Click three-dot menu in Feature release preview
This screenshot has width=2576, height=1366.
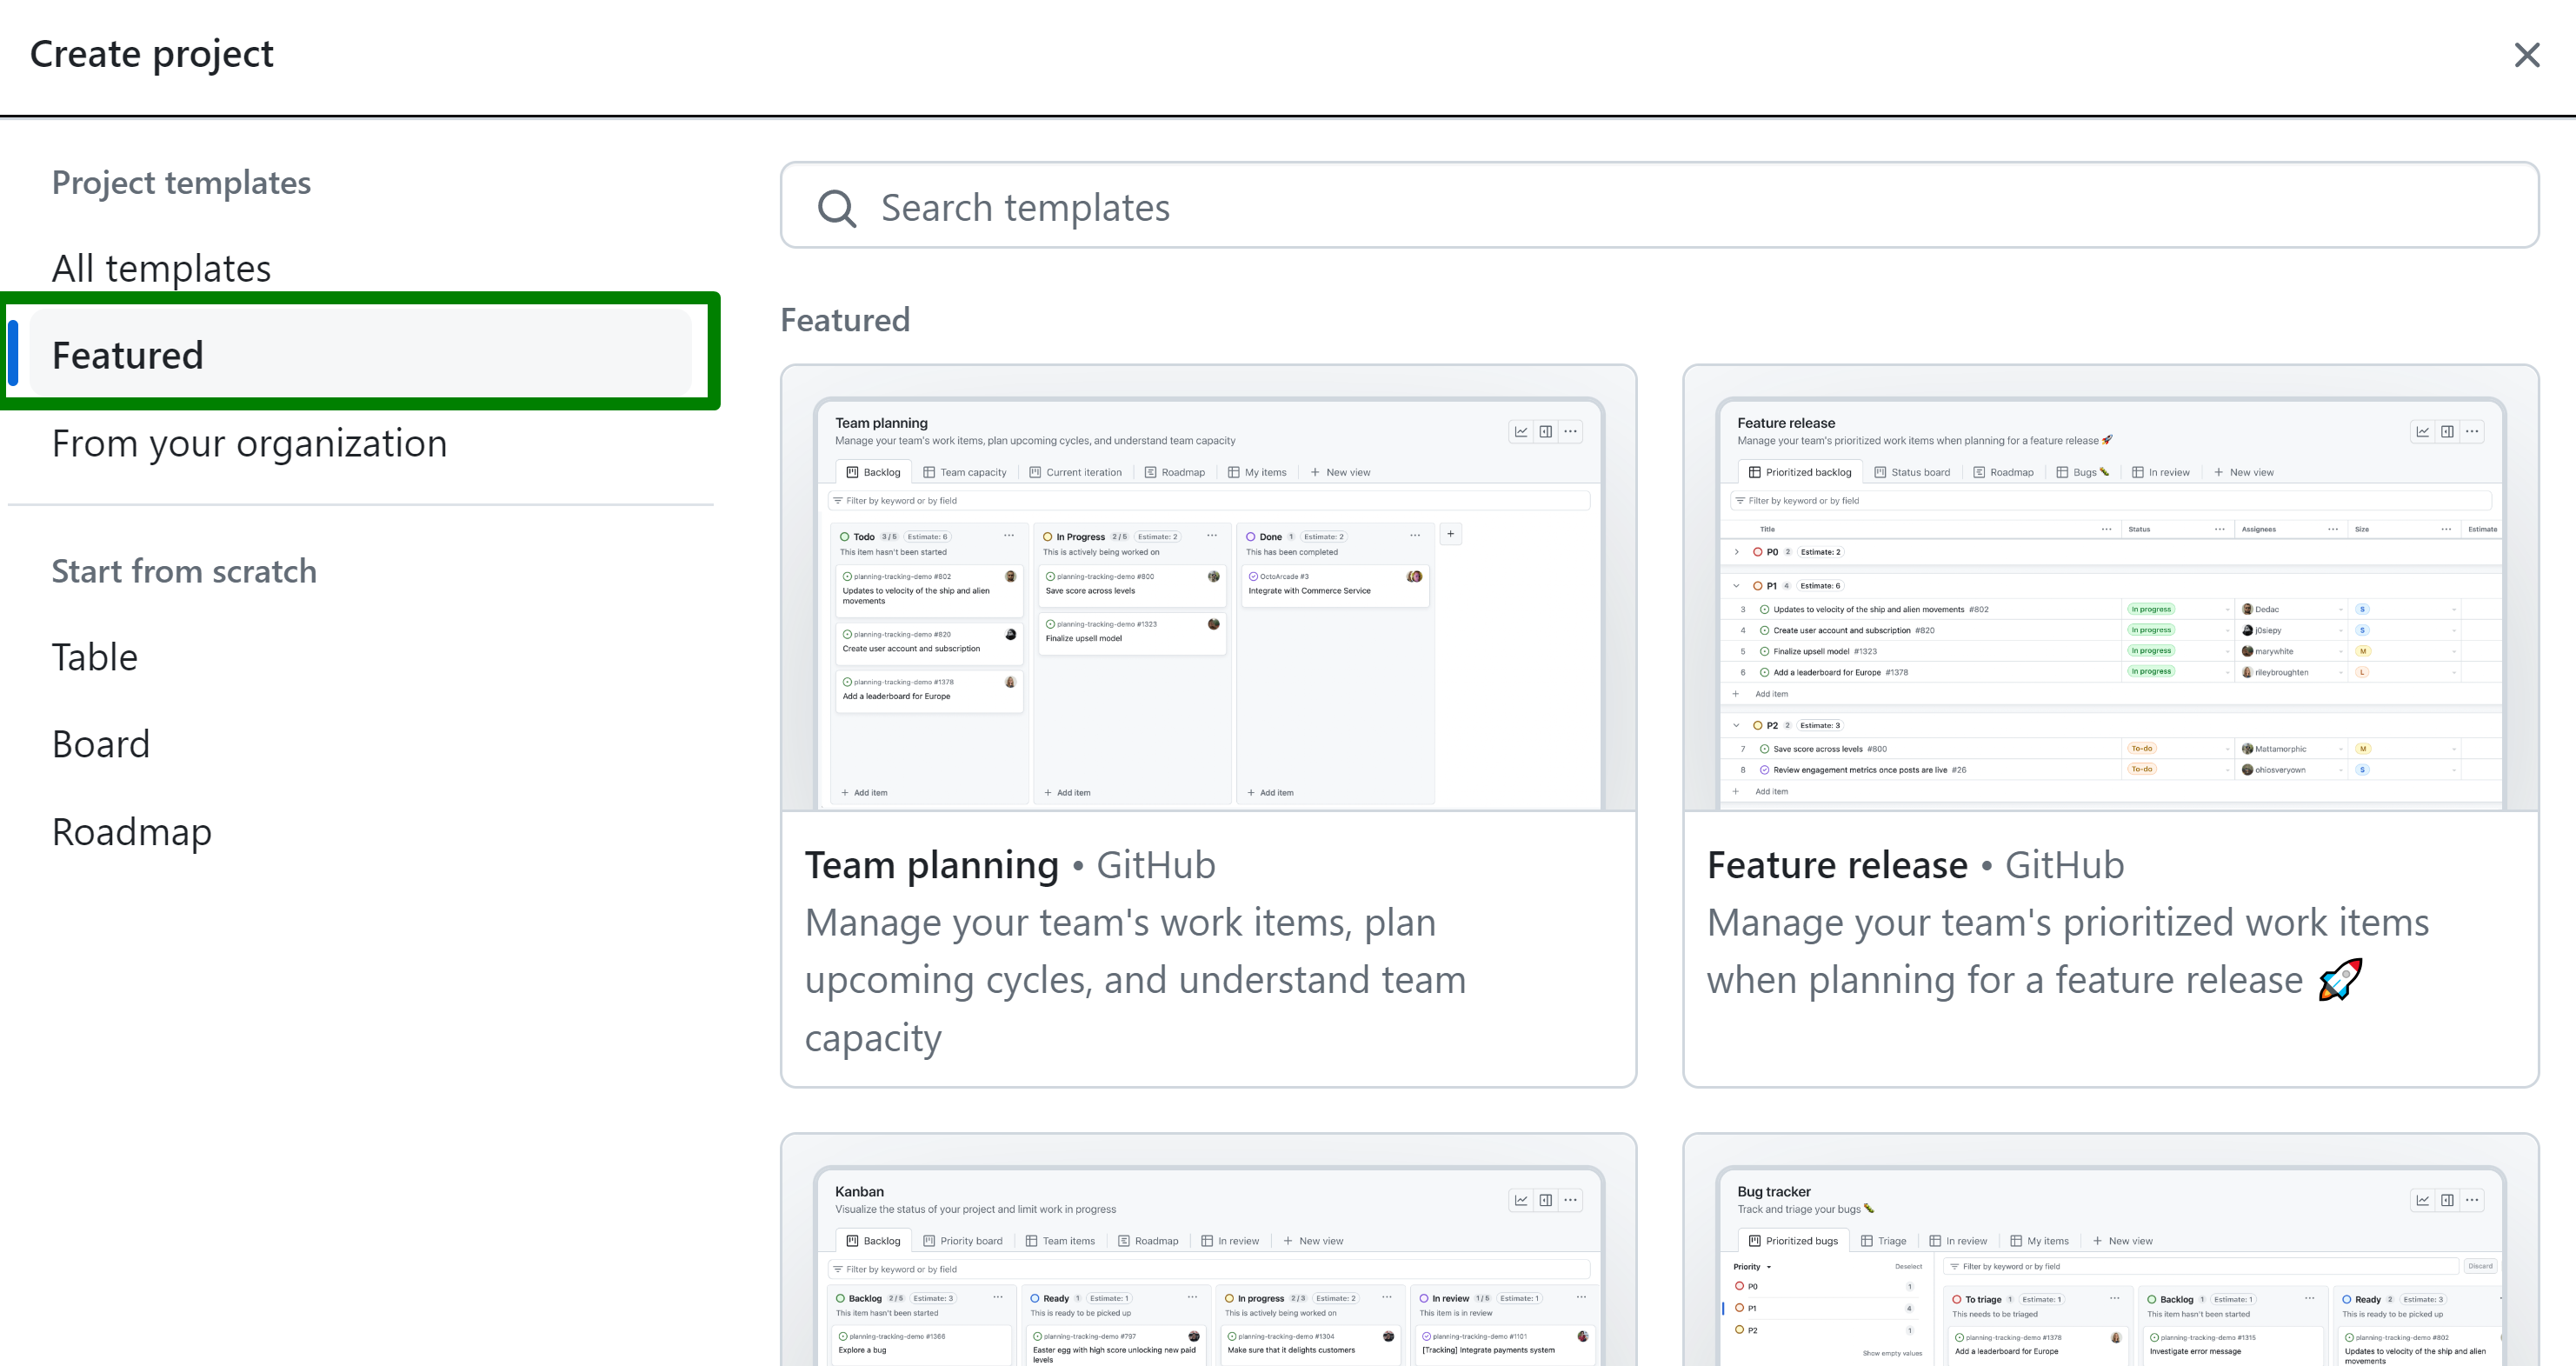click(x=2473, y=432)
